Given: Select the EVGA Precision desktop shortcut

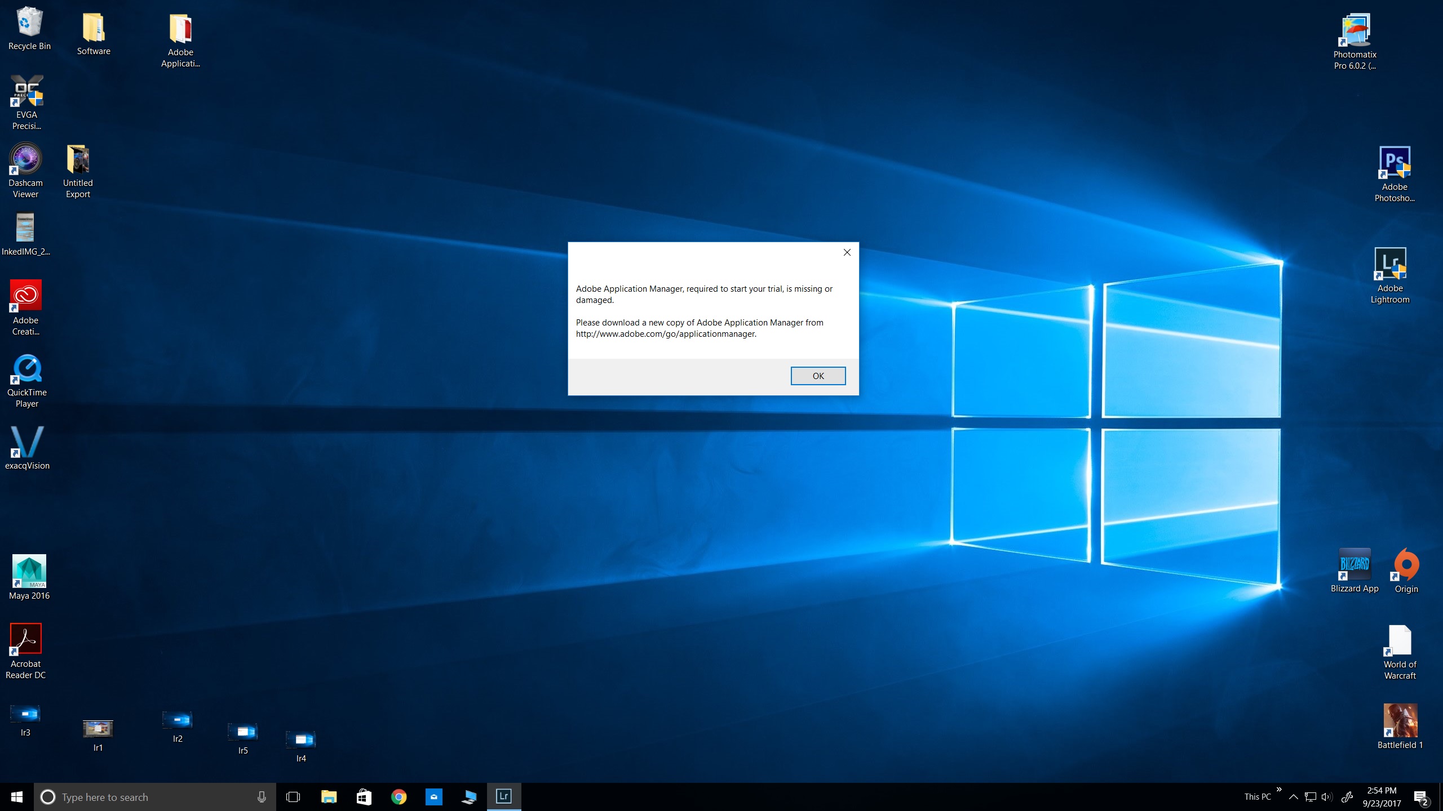Looking at the screenshot, I should pyautogui.click(x=26, y=91).
